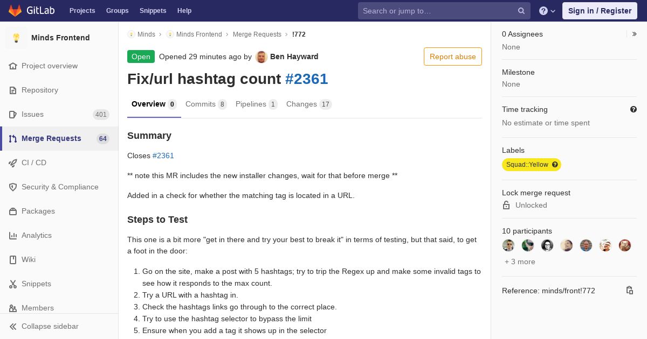Open the Help question-mark dropdown in navbar
Viewport: 647px width, 339px height.
pyautogui.click(x=547, y=11)
